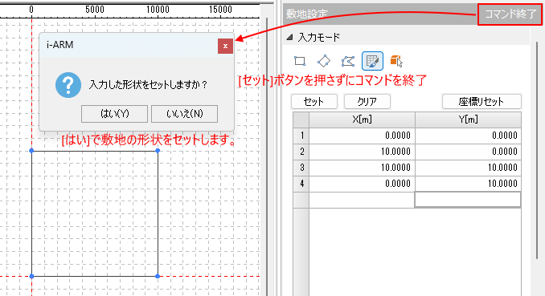Screen dimensions: 545x296
Task: Click row 3 Y value 10.0000
Action: click(468, 168)
